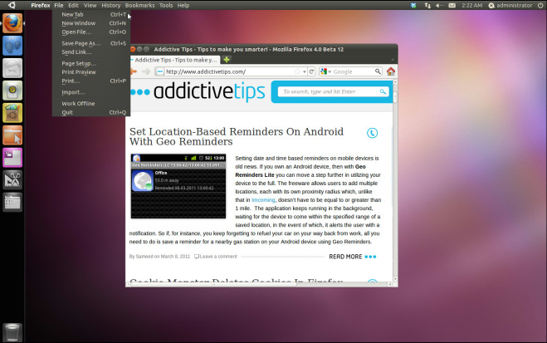547x343 pixels.
Task: Open the applications lens with ruler icon
Action: pyautogui.click(x=12, y=179)
